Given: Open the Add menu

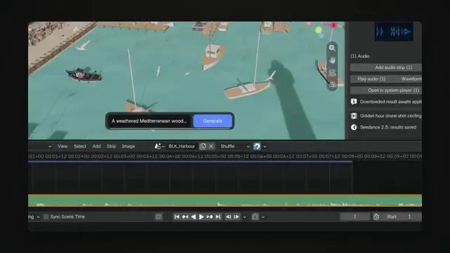Looking at the screenshot, I should pos(96,146).
